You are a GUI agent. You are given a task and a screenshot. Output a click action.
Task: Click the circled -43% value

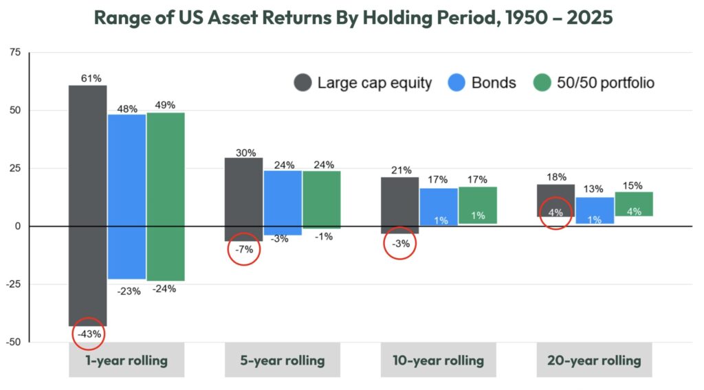89,334
